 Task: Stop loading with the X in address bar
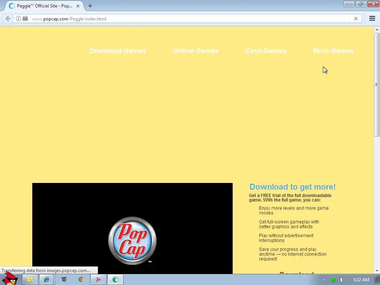[x=356, y=19]
